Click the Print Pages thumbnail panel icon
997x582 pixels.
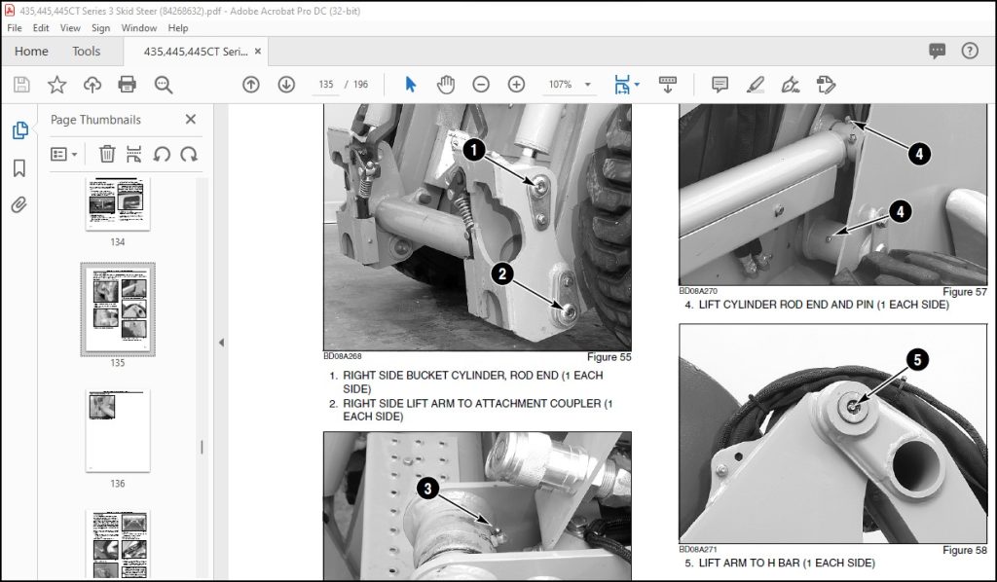[x=133, y=154]
